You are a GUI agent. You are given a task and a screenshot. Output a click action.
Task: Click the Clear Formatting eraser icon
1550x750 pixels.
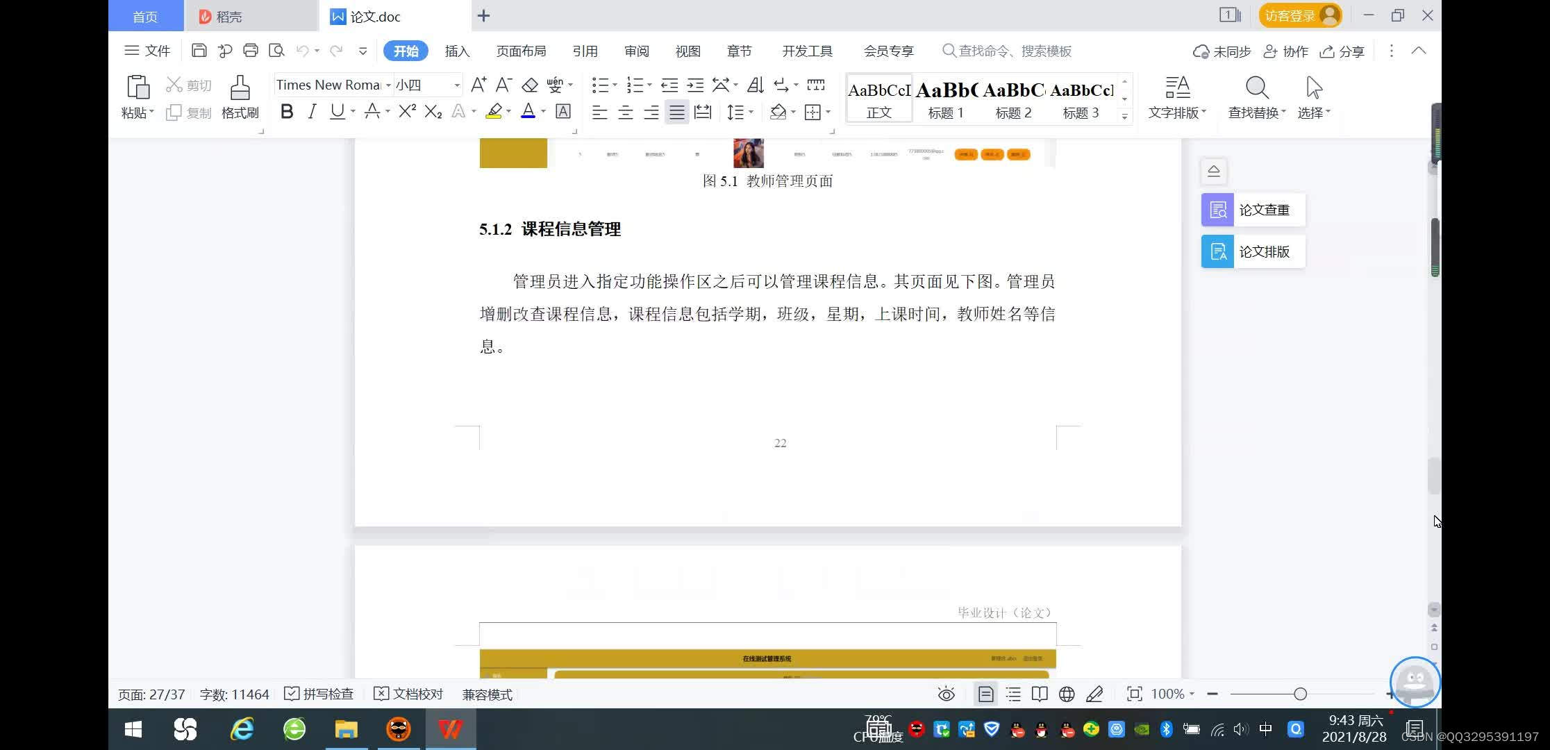pos(530,85)
